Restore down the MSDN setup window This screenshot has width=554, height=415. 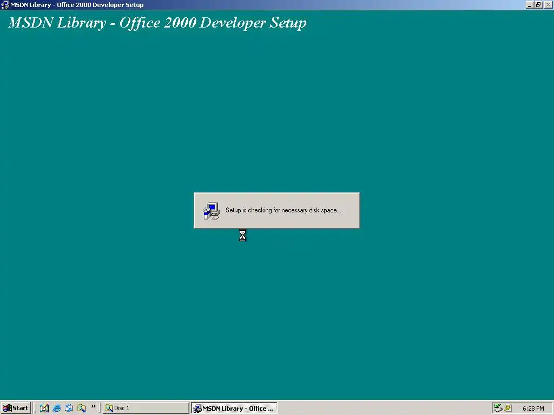click(538, 5)
